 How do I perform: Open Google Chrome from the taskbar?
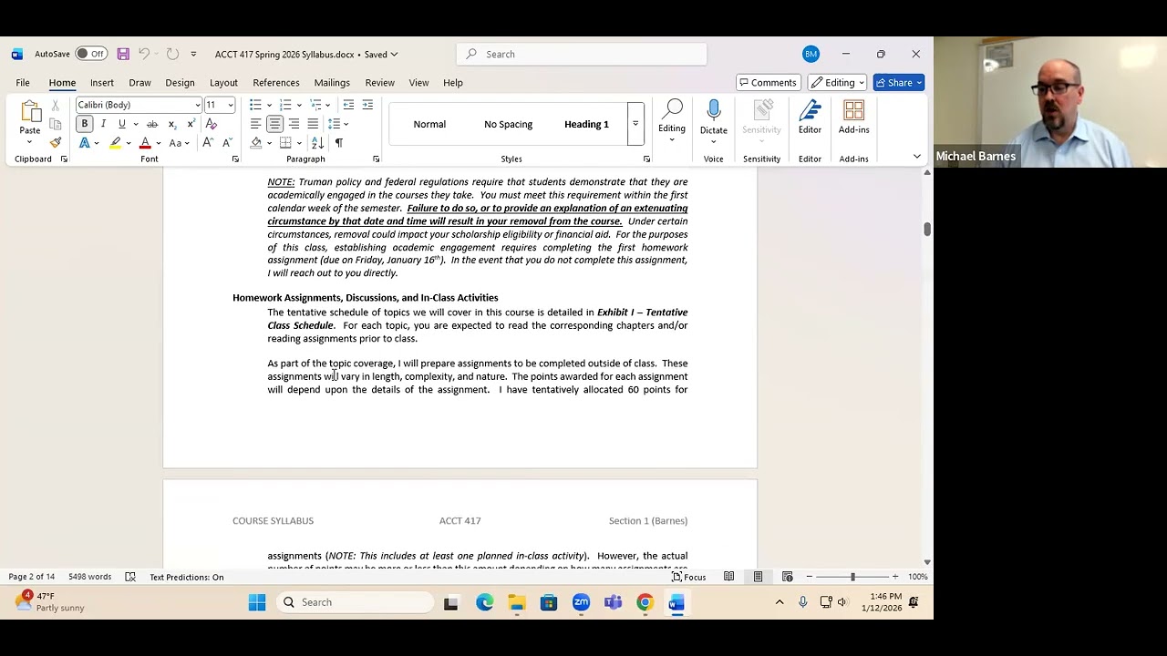click(x=645, y=602)
